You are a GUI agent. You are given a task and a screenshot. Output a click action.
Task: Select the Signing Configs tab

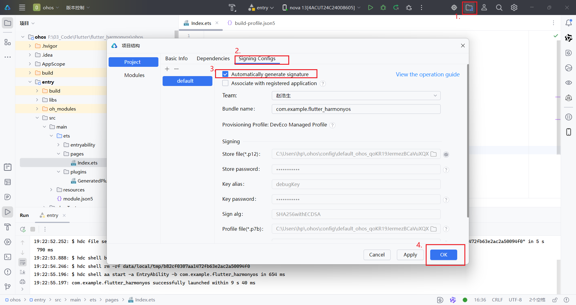click(x=257, y=58)
